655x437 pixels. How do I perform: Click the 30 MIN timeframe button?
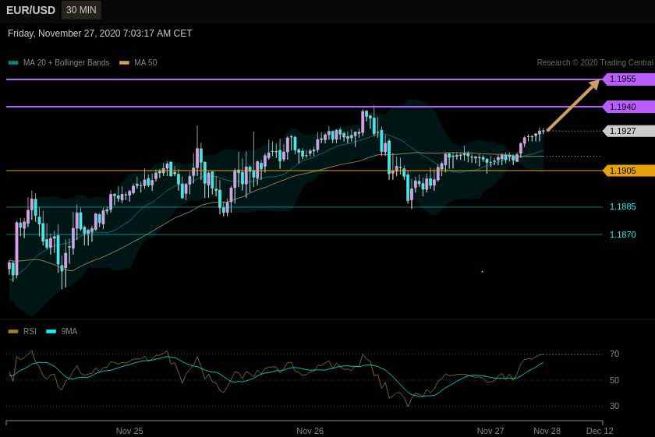click(x=81, y=10)
